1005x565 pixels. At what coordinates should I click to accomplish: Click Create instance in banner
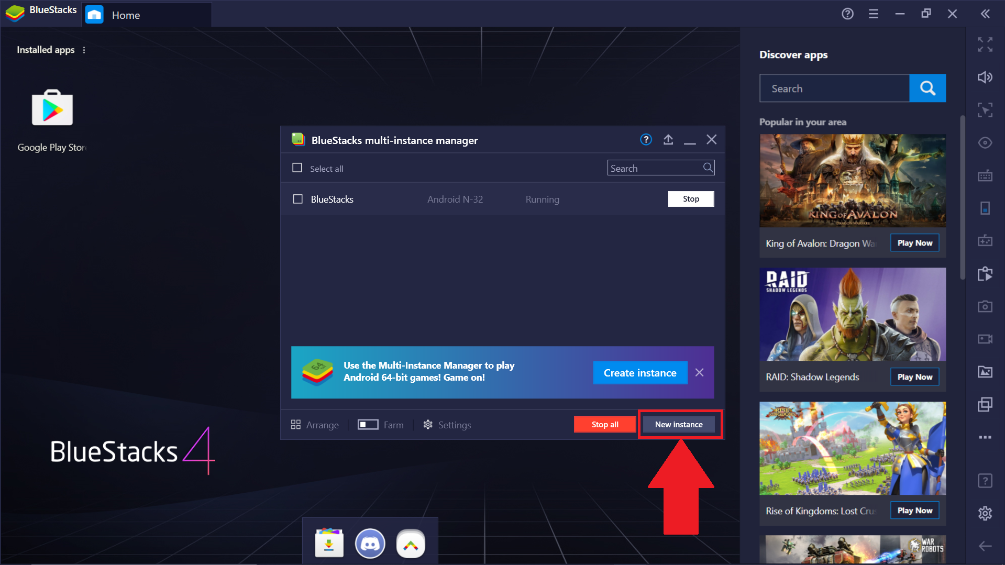point(640,373)
